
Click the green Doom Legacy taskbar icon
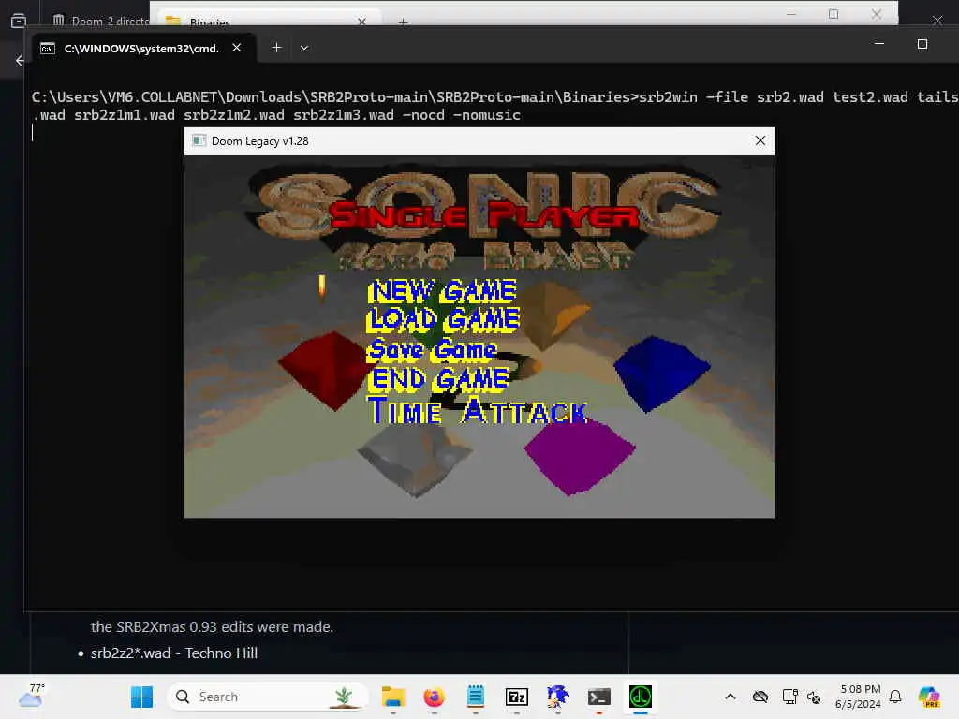(641, 697)
